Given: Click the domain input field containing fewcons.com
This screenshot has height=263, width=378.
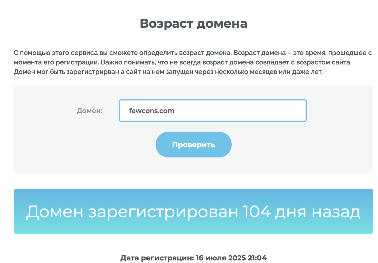Looking at the screenshot, I should tap(213, 111).
